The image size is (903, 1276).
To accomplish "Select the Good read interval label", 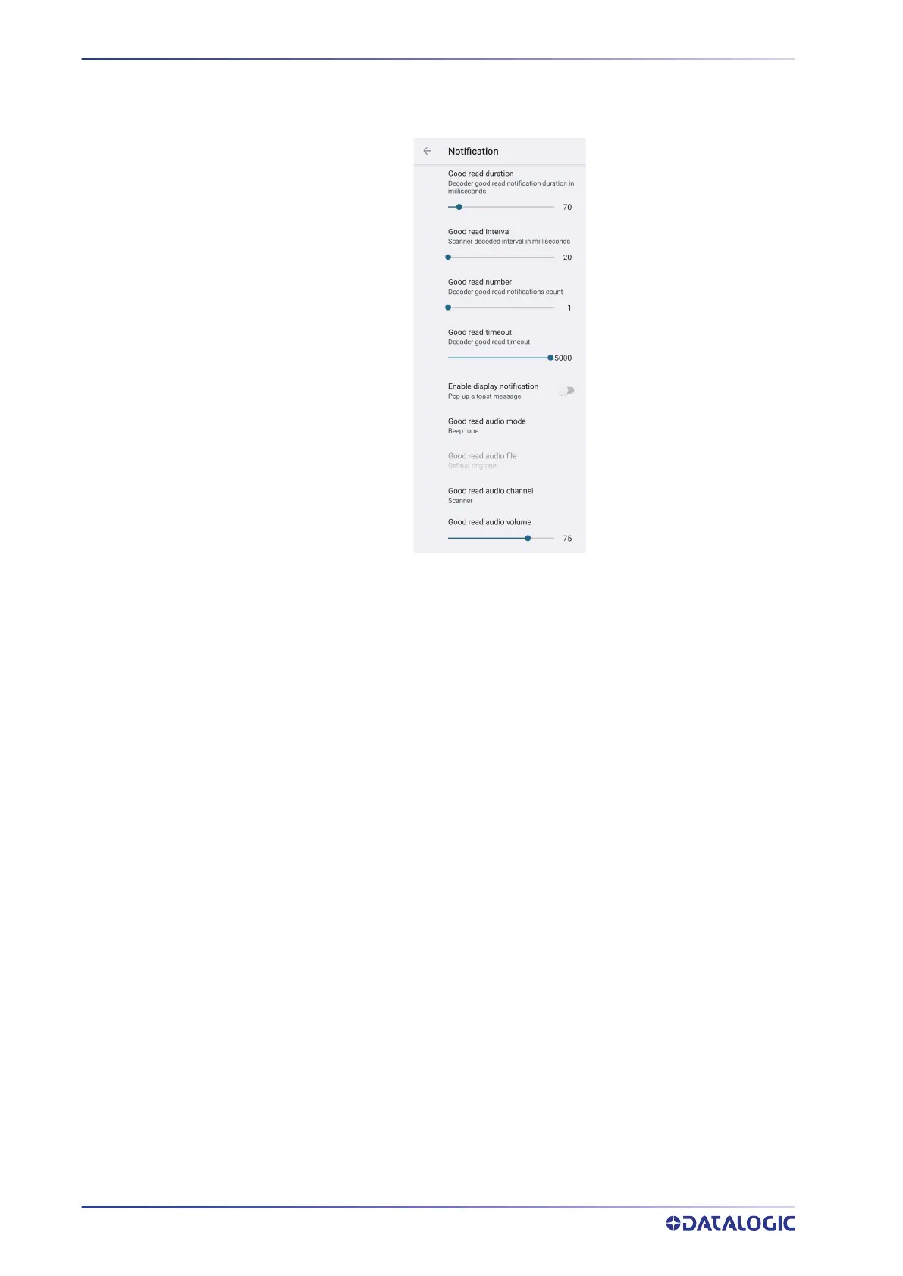I will (x=479, y=232).
